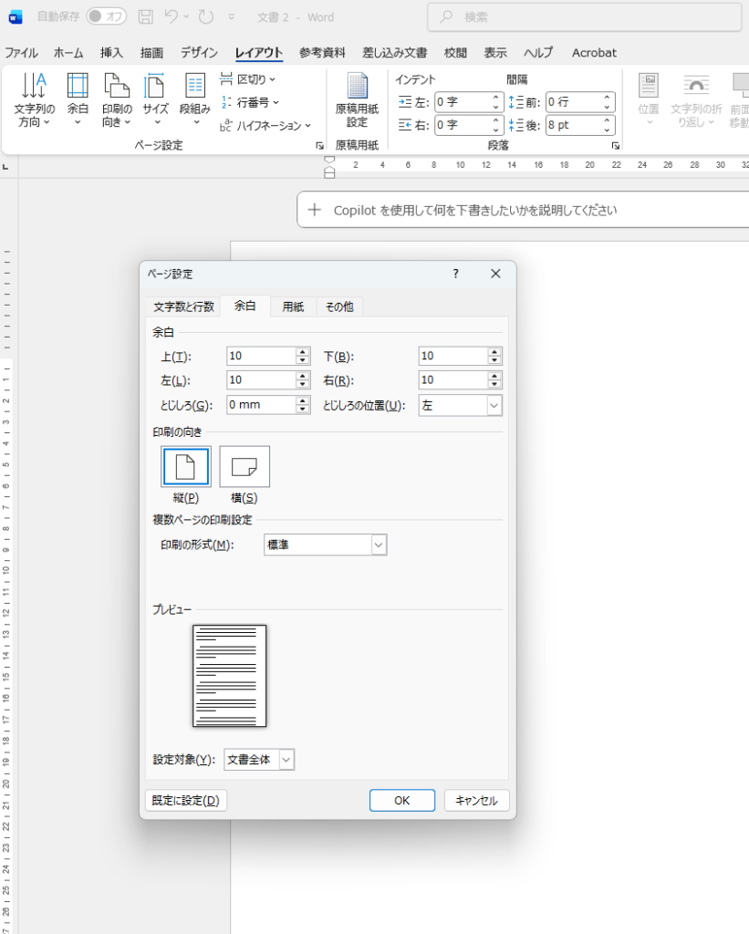Open the 余白 margins ribbon icon
This screenshot has width=749, height=934.
(78, 87)
